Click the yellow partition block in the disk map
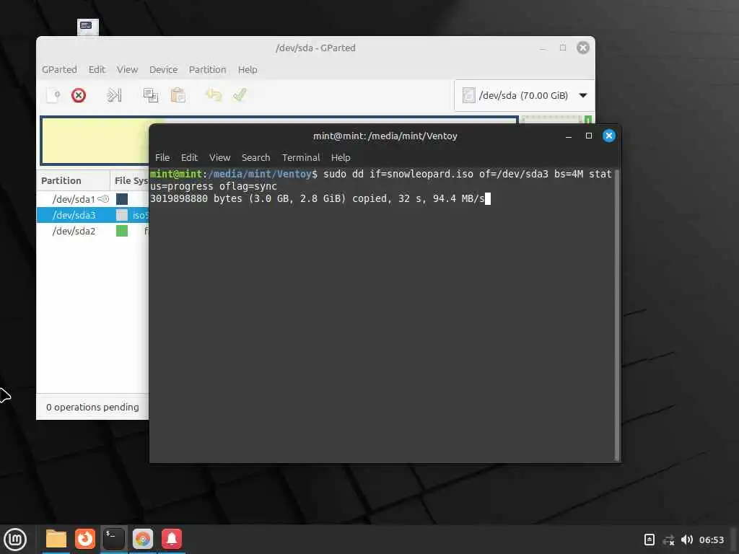 point(96,141)
